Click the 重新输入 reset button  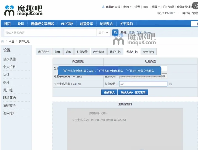(x=109, y=92)
